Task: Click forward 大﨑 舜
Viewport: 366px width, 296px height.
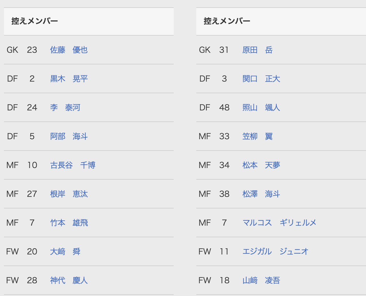Action: 65,252
